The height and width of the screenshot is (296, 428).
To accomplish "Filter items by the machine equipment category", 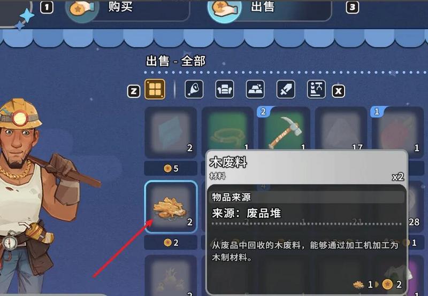I will click(316, 89).
